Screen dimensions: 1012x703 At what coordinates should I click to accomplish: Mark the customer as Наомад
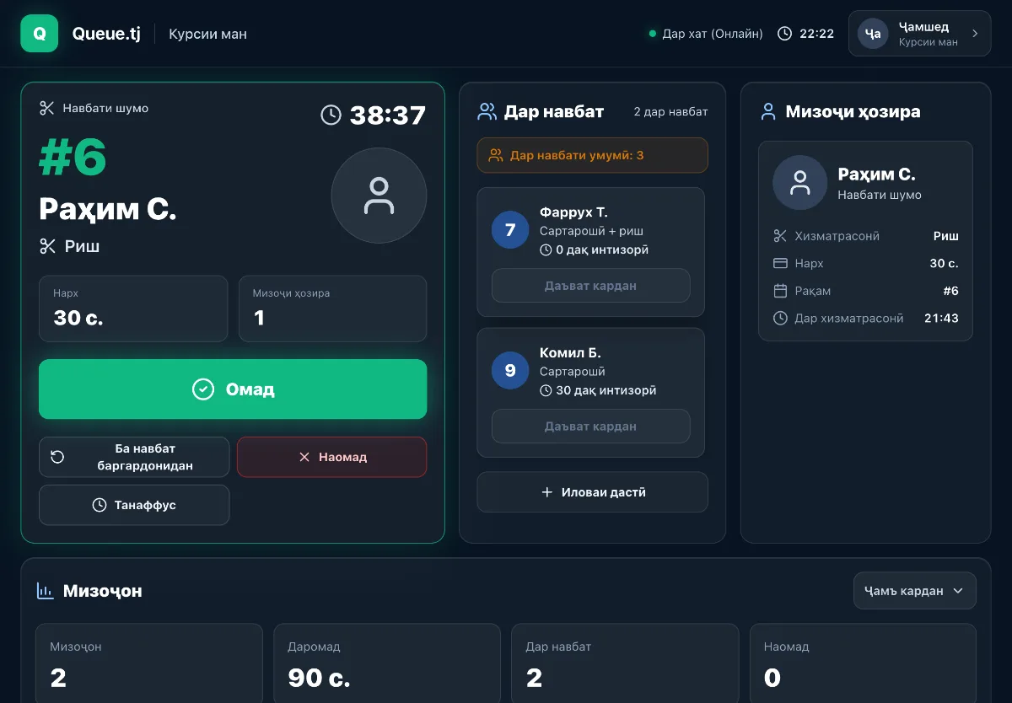[332, 457]
